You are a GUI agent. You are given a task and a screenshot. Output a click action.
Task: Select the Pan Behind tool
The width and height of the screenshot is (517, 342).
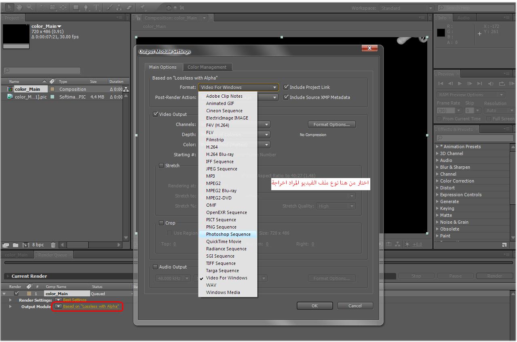[63, 7]
